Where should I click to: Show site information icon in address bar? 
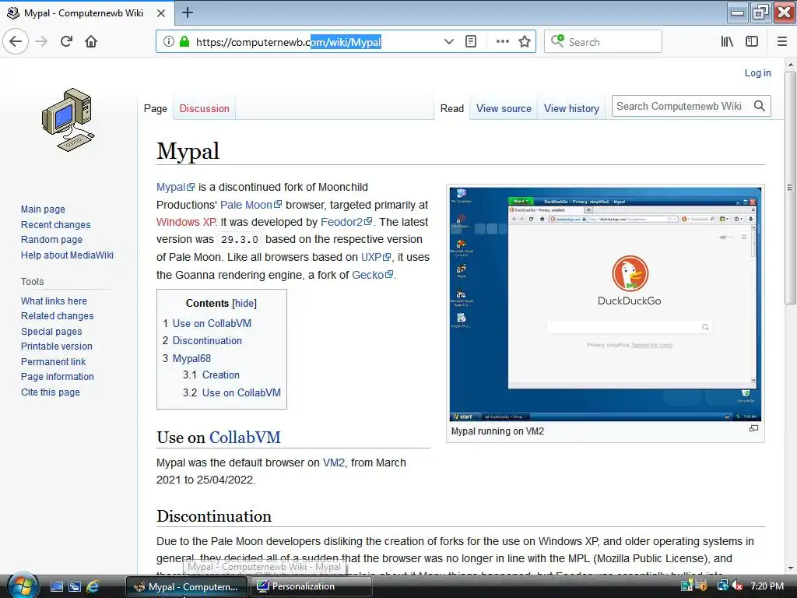coord(168,42)
